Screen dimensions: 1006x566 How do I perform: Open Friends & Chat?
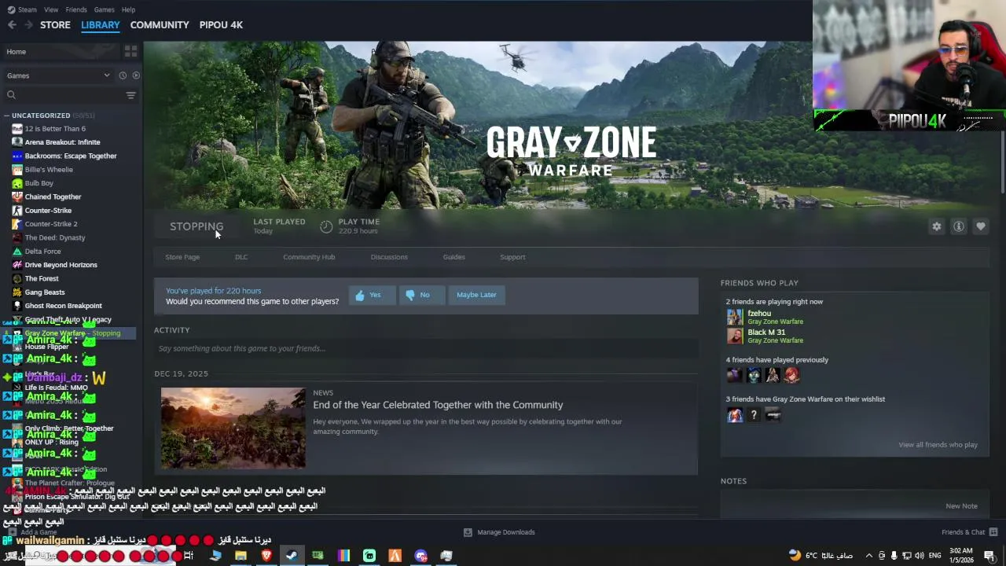[969, 532]
